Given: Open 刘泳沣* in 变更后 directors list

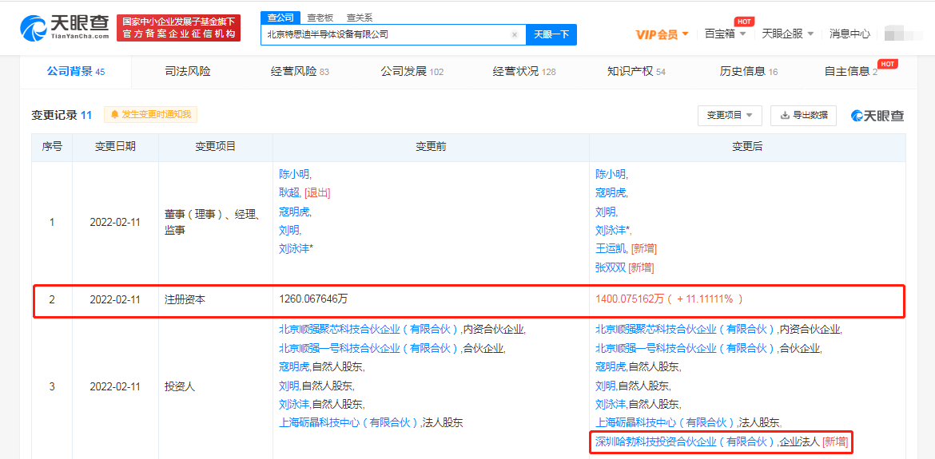Looking at the screenshot, I should (612, 230).
